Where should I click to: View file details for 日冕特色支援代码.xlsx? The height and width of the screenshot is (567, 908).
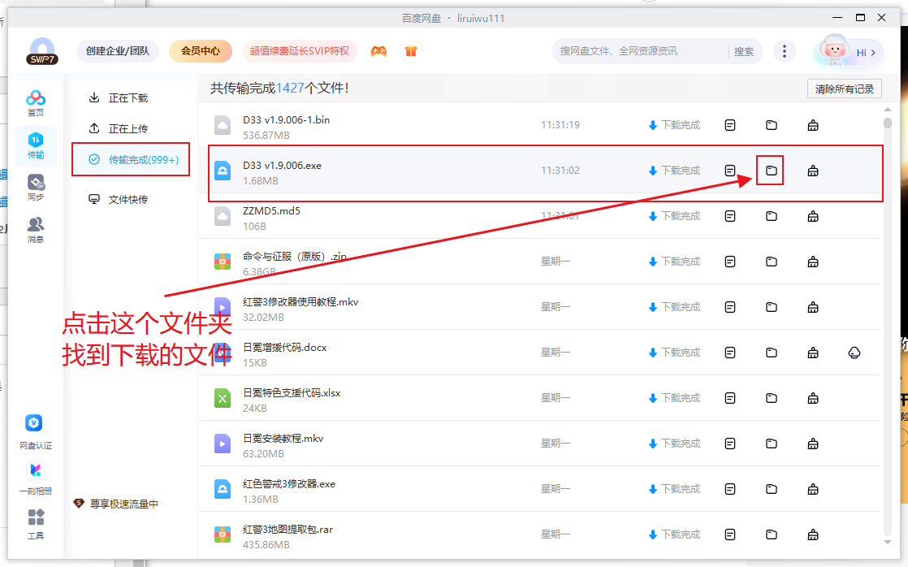point(729,398)
